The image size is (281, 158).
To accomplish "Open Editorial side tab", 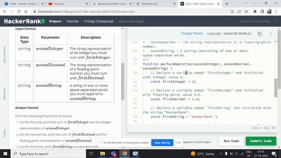I will pyautogui.click(x=4, y=94).
